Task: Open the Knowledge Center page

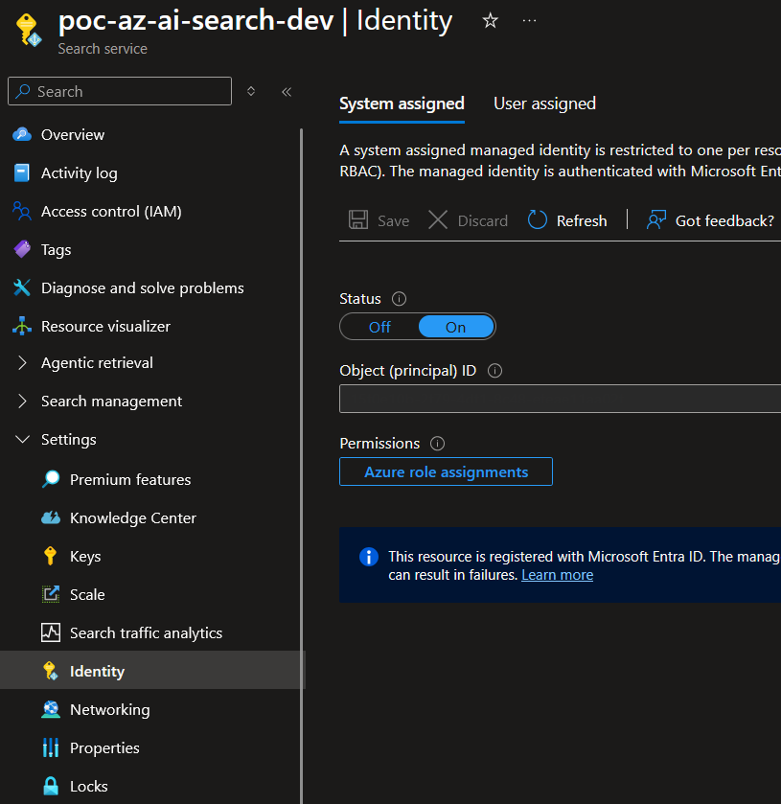Action: (x=133, y=517)
